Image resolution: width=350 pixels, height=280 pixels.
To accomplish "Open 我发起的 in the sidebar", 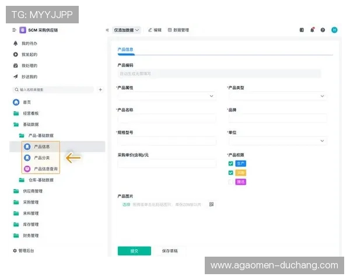I will (25, 54).
